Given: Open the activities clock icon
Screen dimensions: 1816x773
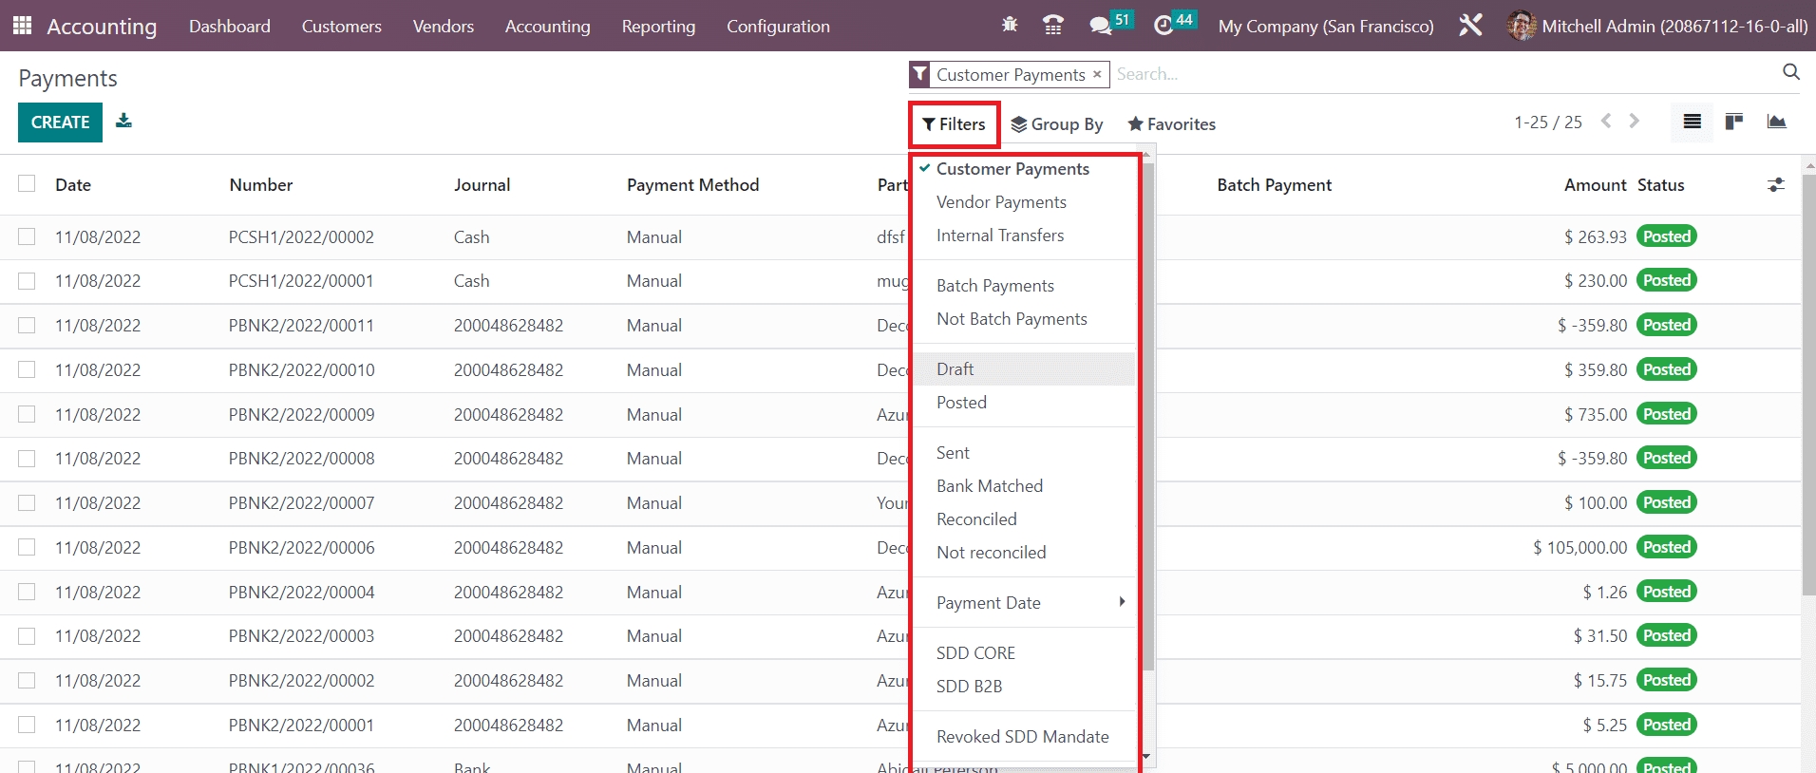Looking at the screenshot, I should pyautogui.click(x=1163, y=26).
